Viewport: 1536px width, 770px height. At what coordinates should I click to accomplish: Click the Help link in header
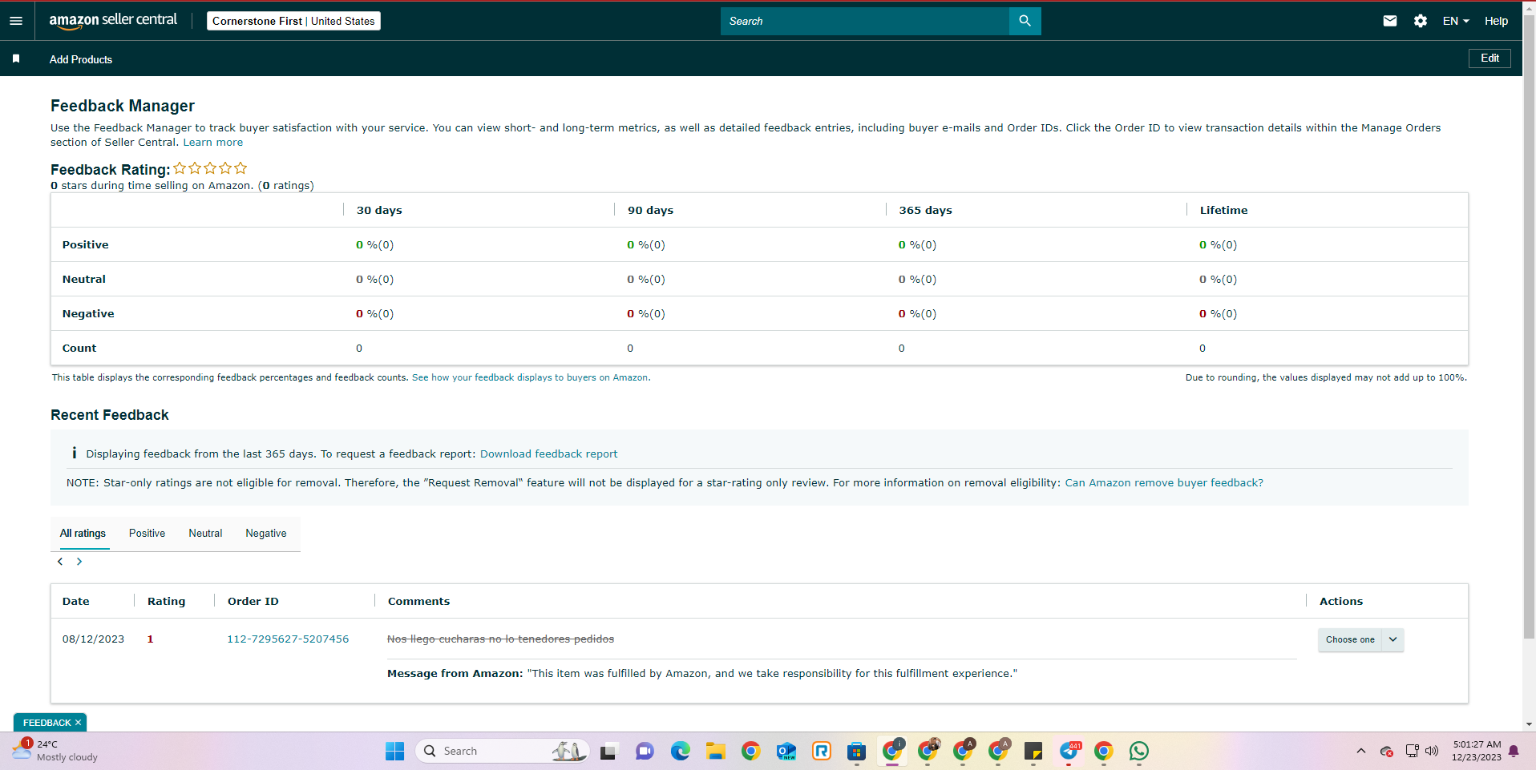click(x=1496, y=21)
